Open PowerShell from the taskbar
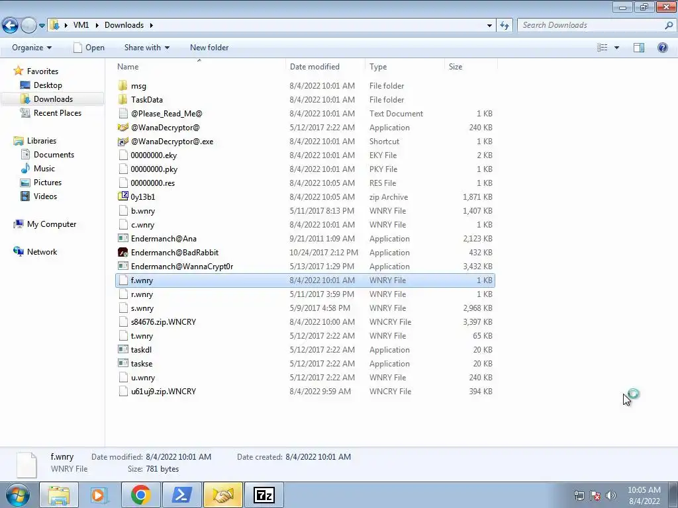678x508 pixels. (181, 495)
